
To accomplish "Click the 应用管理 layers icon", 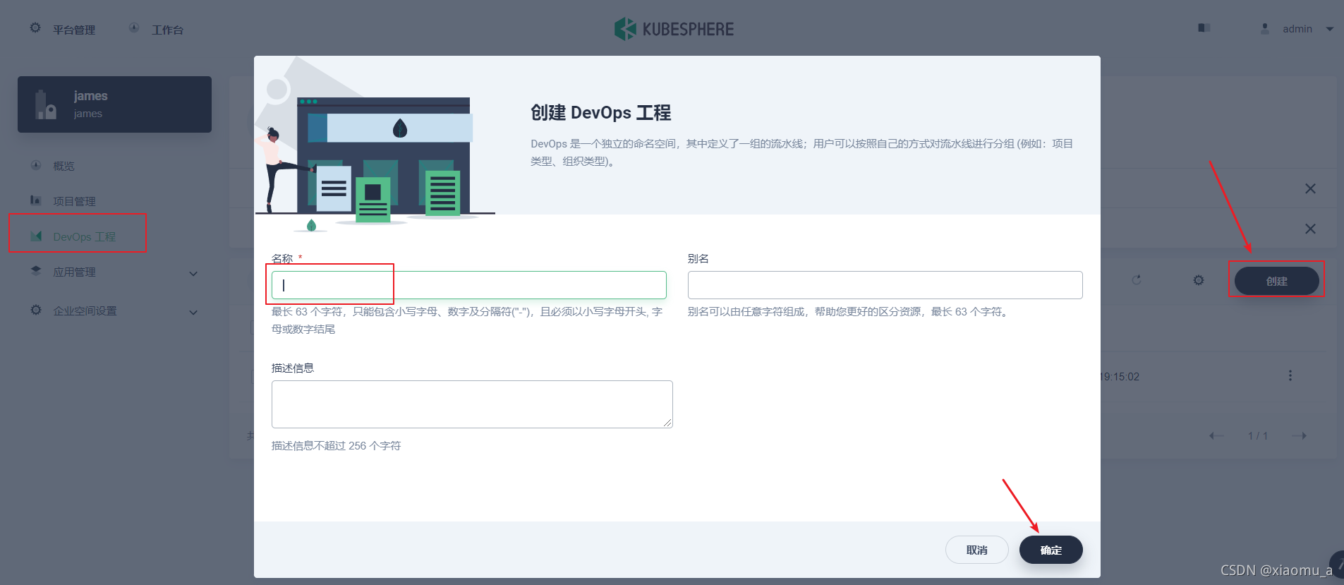I will pyautogui.click(x=36, y=271).
